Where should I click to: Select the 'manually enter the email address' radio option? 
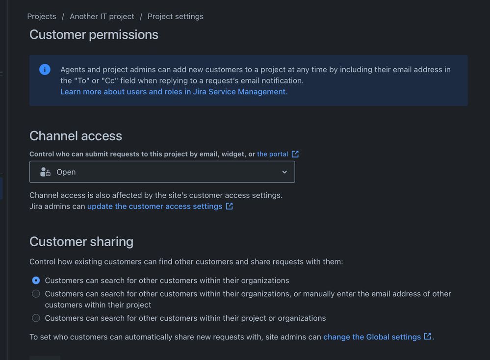[x=36, y=294]
